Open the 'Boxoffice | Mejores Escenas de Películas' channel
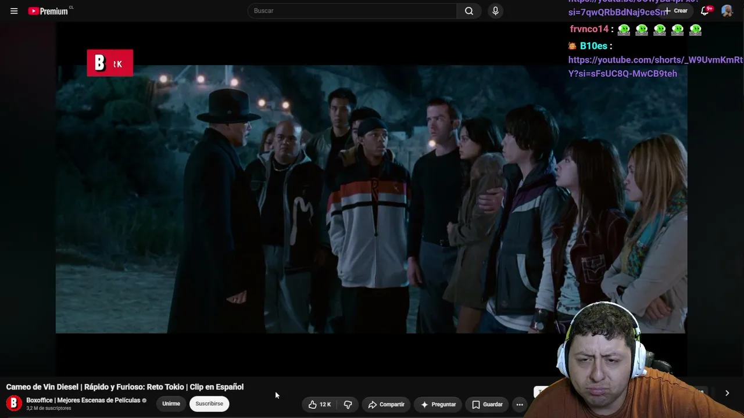744x418 pixels. [x=83, y=400]
